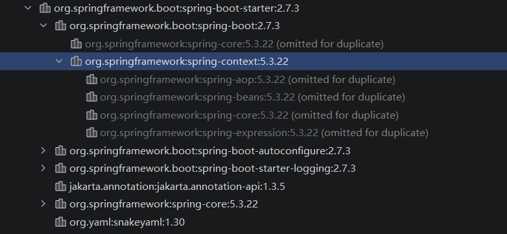Click the library icon of spring-boot-starter:2.7.3
This screenshot has width=507, height=234.
pyautogui.click(x=45, y=8)
